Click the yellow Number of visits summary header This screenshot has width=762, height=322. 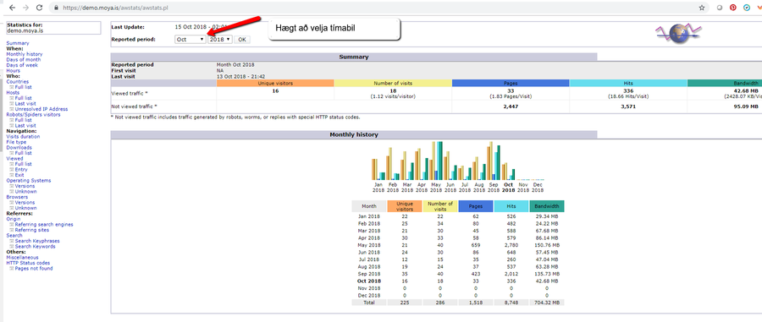click(393, 84)
